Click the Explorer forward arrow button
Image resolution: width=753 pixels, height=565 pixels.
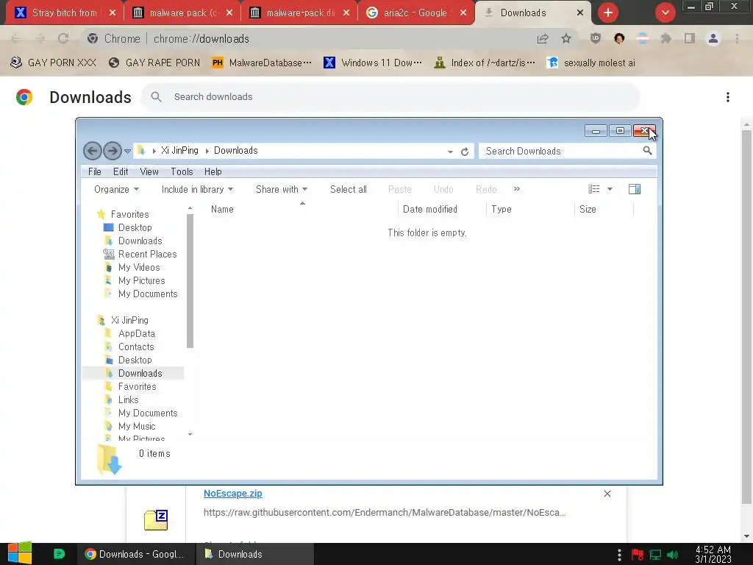(113, 151)
